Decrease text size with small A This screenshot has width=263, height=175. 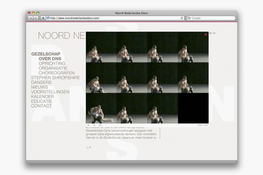coord(88,148)
